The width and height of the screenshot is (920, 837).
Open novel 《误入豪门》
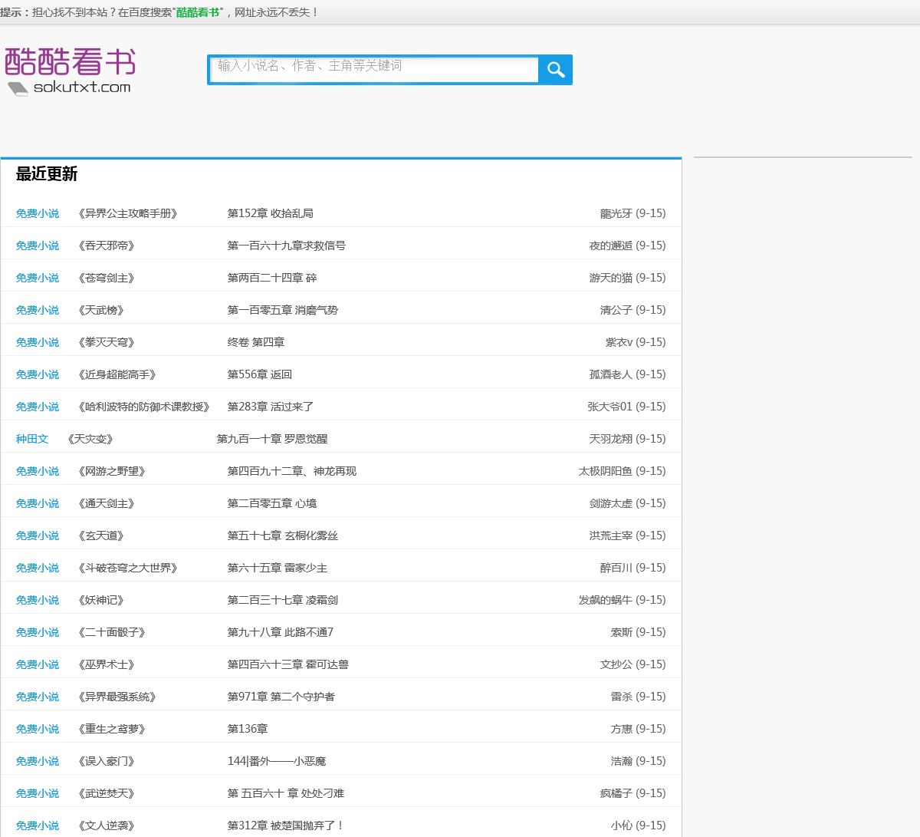(107, 761)
